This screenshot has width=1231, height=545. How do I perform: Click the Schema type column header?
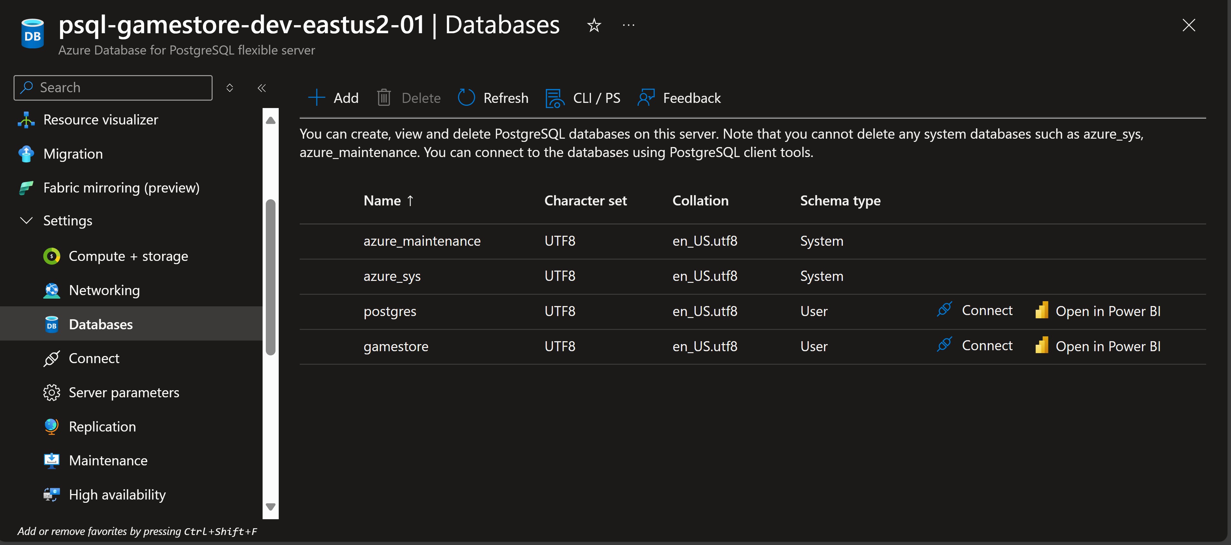[840, 201]
